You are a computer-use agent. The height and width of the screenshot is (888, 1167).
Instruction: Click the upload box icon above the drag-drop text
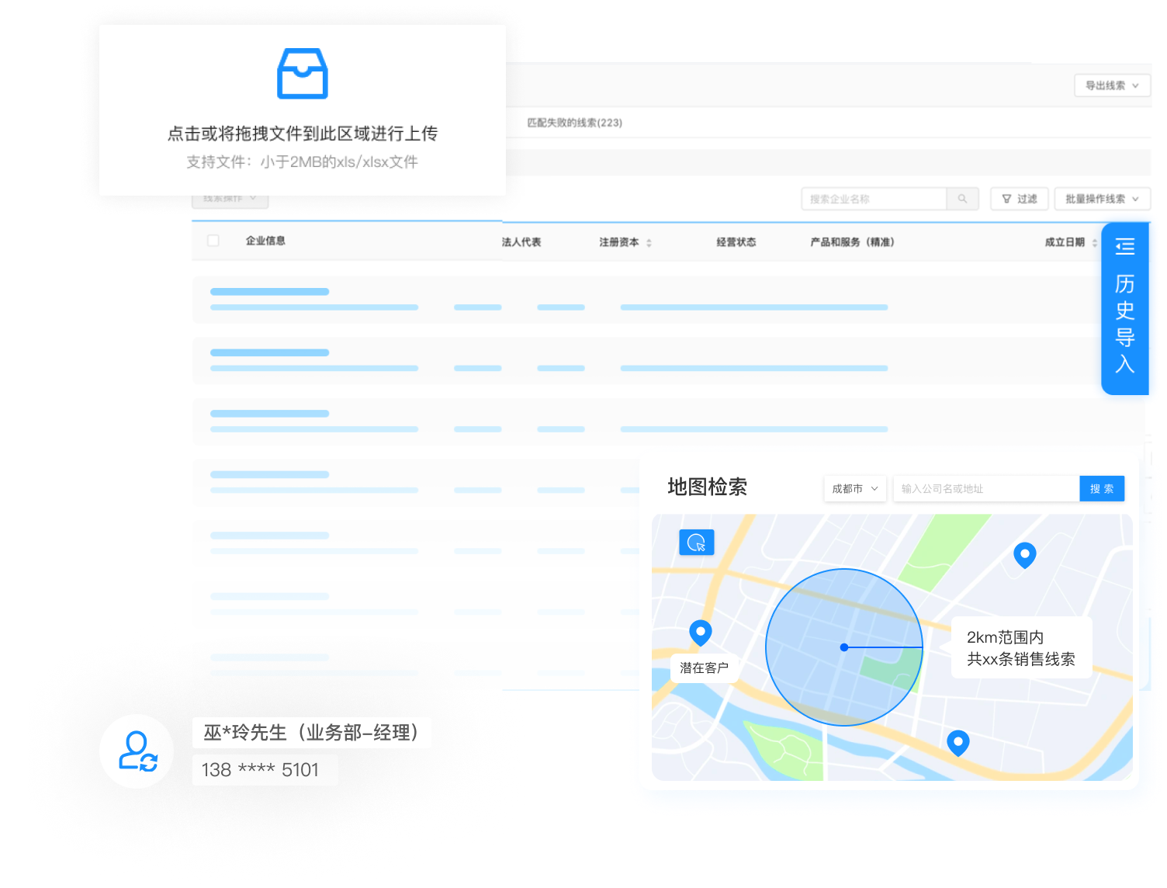pos(302,74)
